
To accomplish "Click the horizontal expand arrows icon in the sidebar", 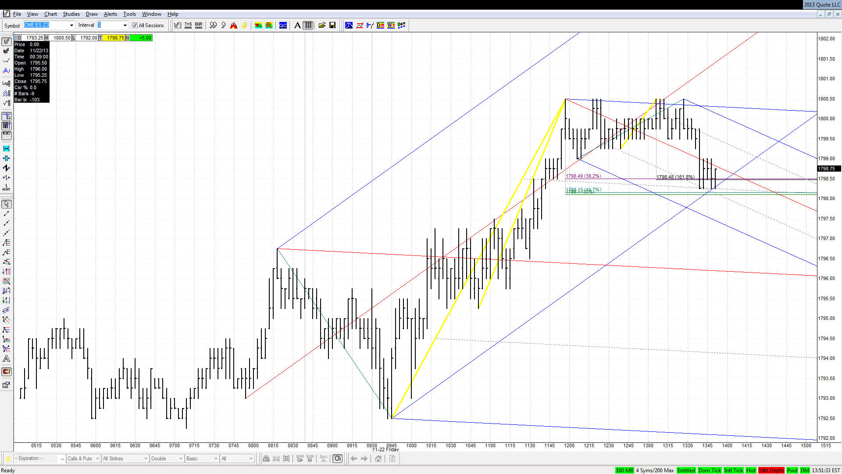I will (x=7, y=149).
